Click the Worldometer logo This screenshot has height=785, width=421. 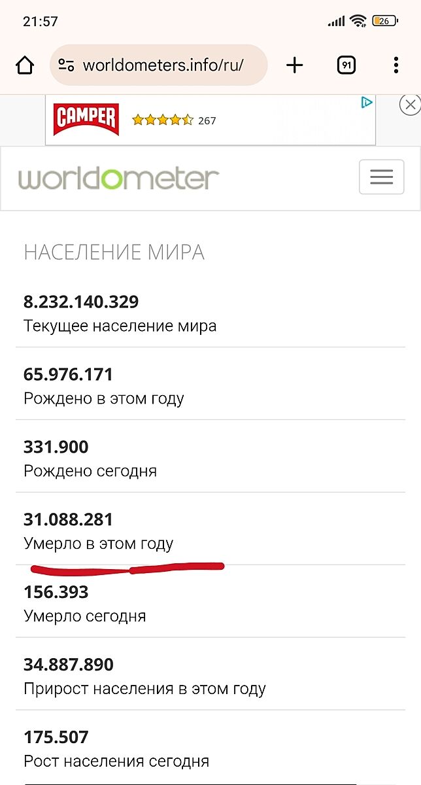pos(118,178)
